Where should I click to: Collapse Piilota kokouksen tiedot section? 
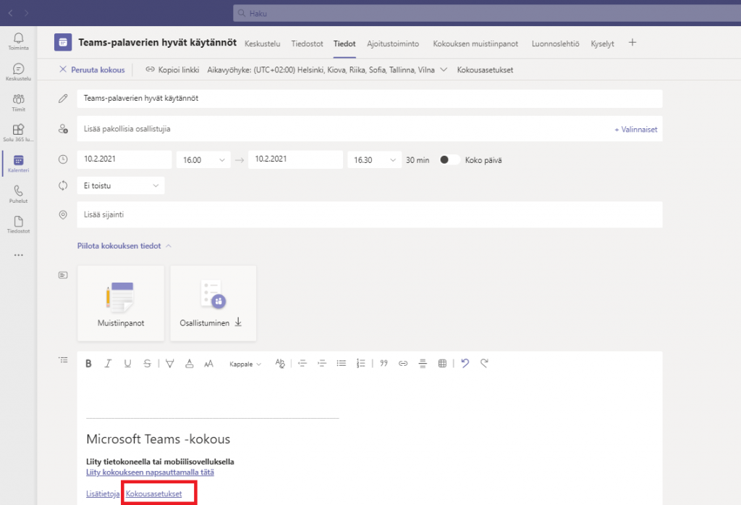[x=124, y=246]
